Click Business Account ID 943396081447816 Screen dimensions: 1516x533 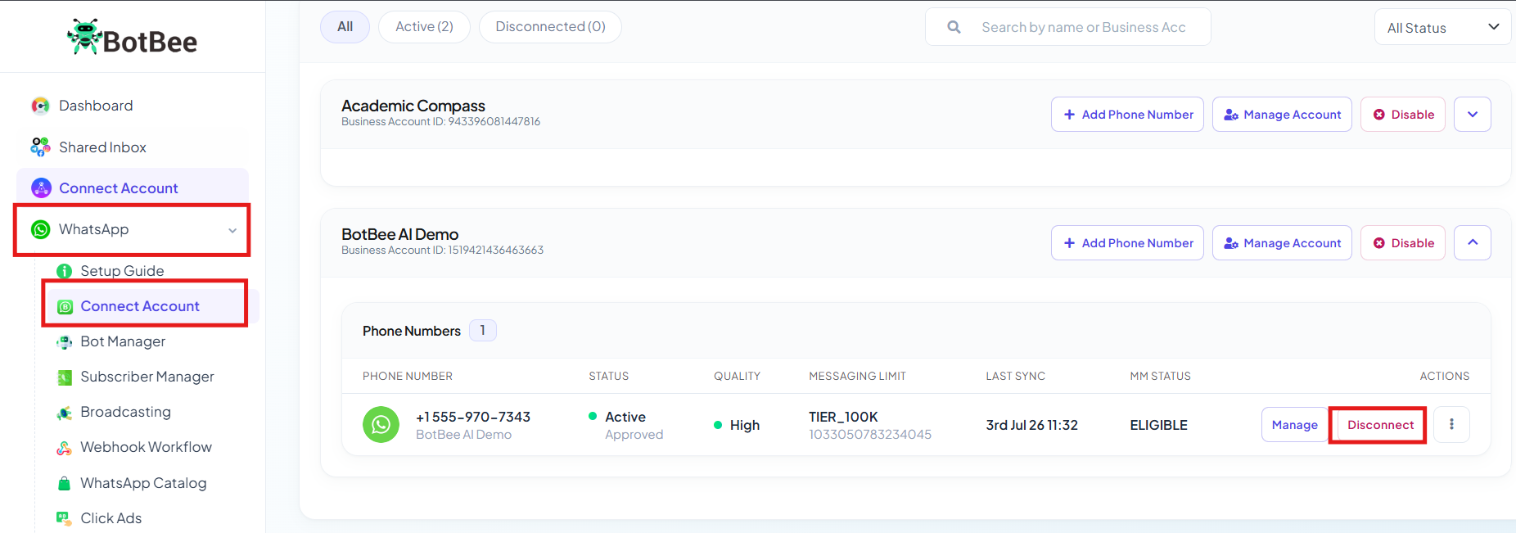point(440,122)
